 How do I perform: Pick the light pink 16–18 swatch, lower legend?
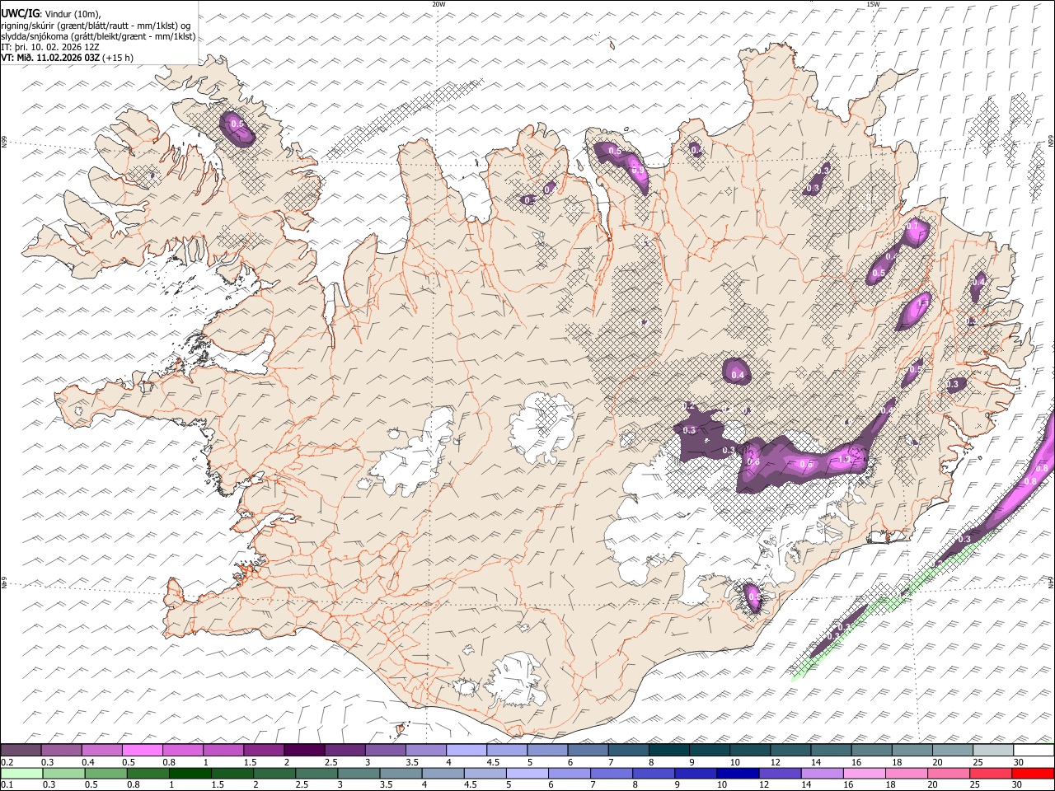click(864, 773)
